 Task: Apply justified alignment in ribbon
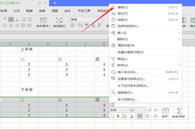pos(23,25)
